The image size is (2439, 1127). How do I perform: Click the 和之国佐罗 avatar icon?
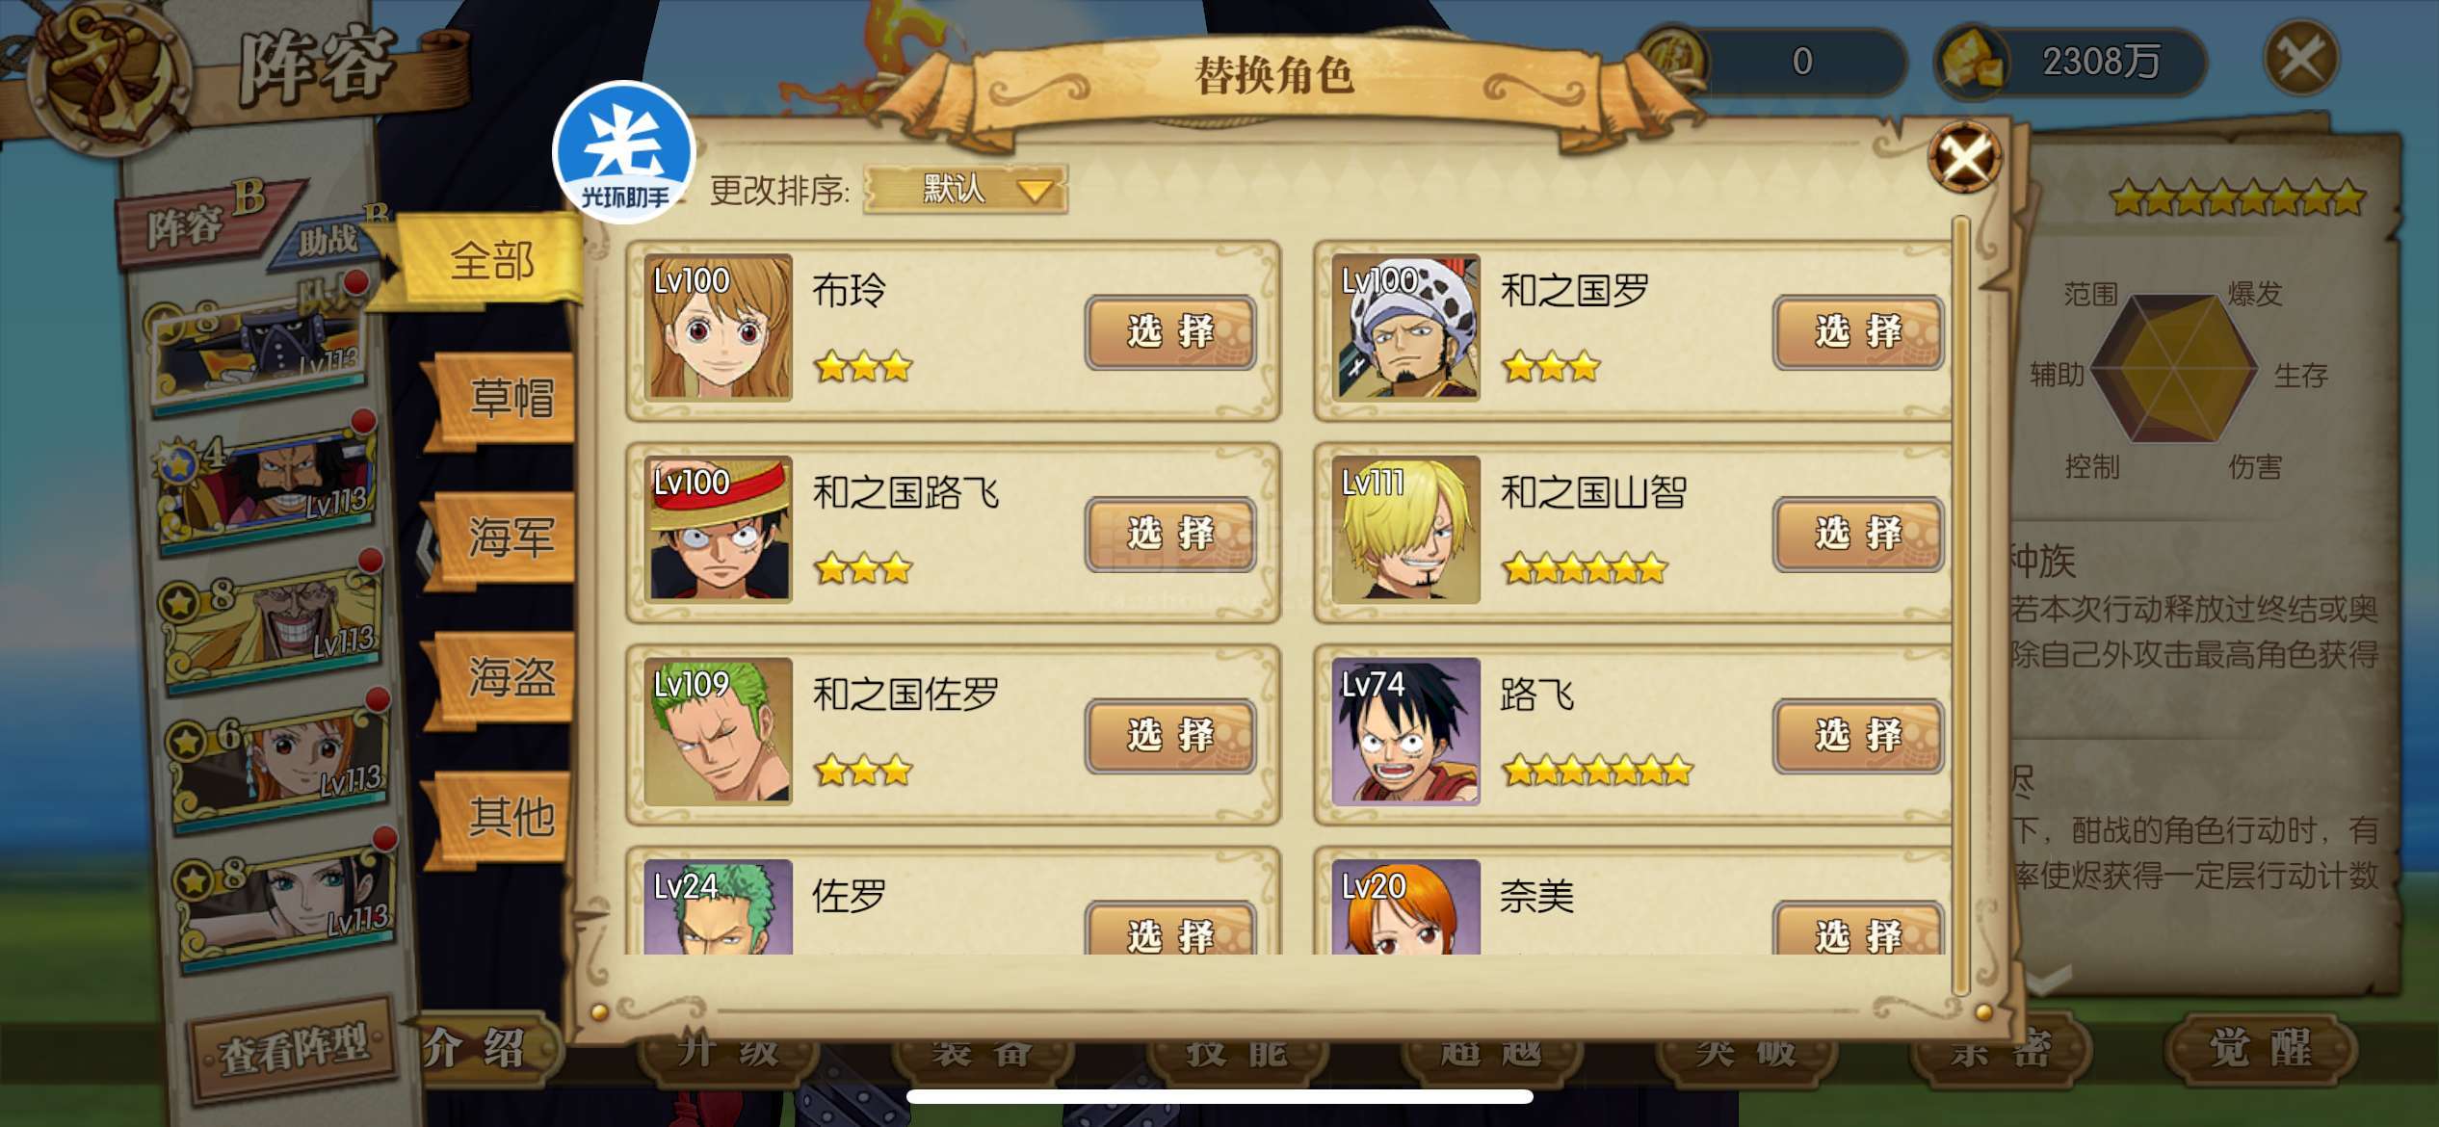(x=718, y=732)
